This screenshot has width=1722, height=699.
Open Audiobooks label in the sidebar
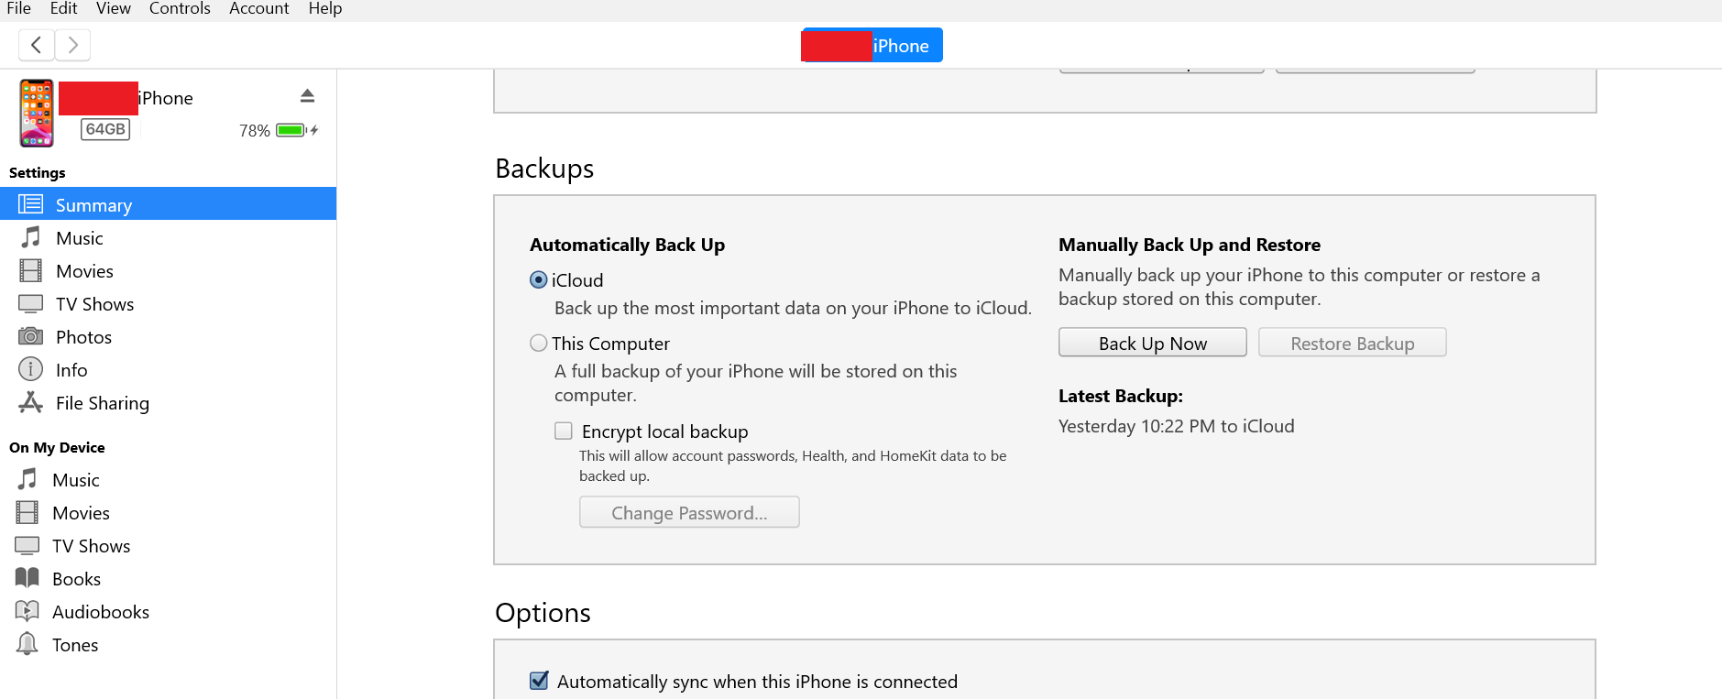101,612
